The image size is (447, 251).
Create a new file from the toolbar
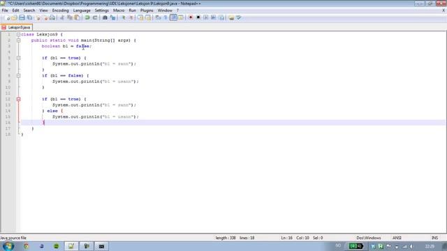pyautogui.click(x=8, y=17)
